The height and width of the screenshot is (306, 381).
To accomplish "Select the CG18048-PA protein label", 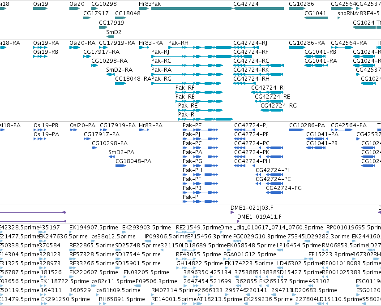I will pos(133,161).
